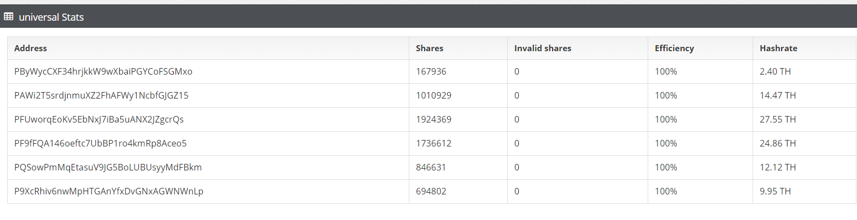Screen dimensions: 857x220
Task: Click the table icon beside universal Stats
Action: 8,17
